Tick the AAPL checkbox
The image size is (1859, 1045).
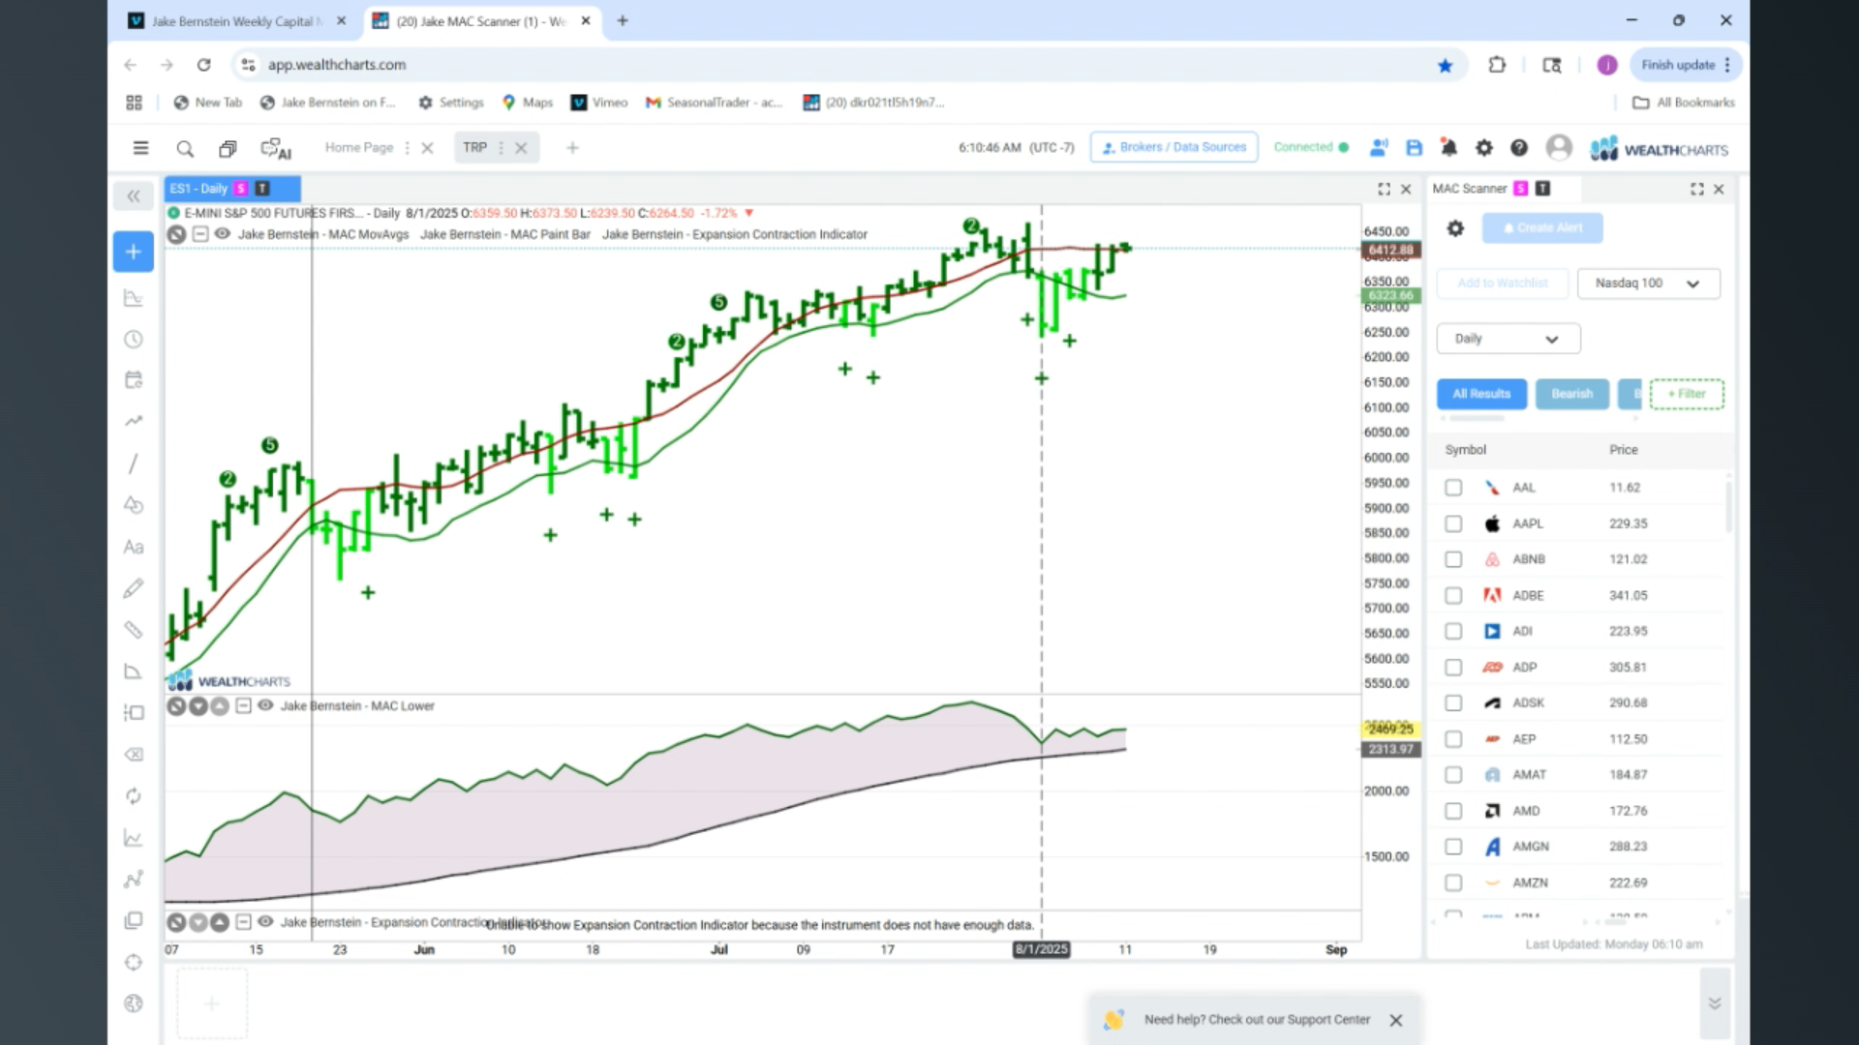(x=1453, y=523)
